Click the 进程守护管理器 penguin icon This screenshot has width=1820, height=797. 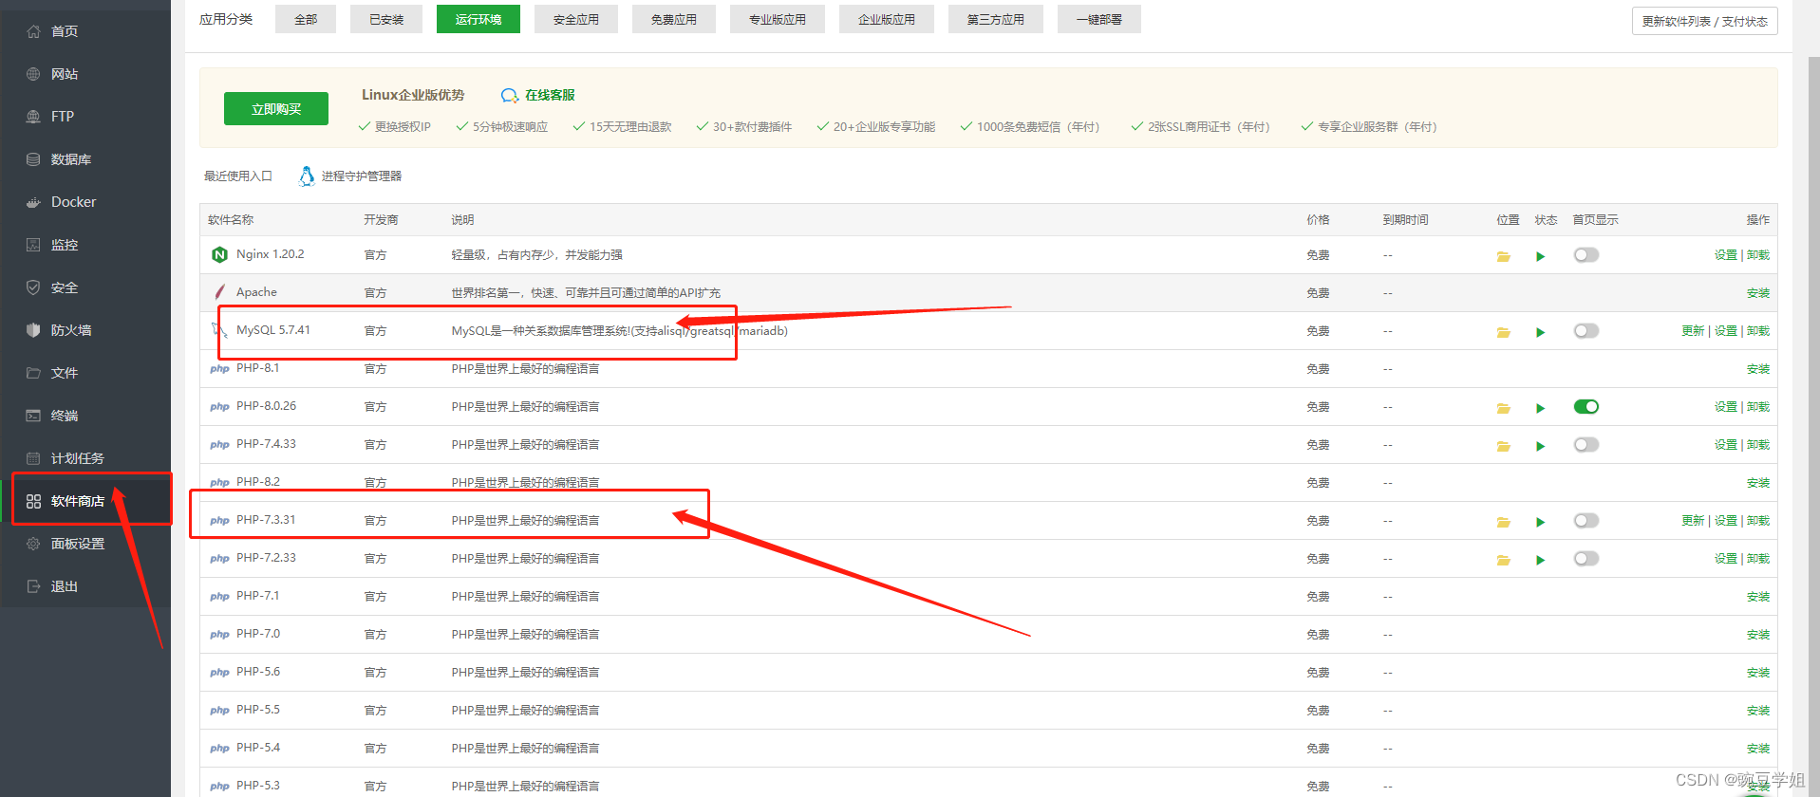307,176
